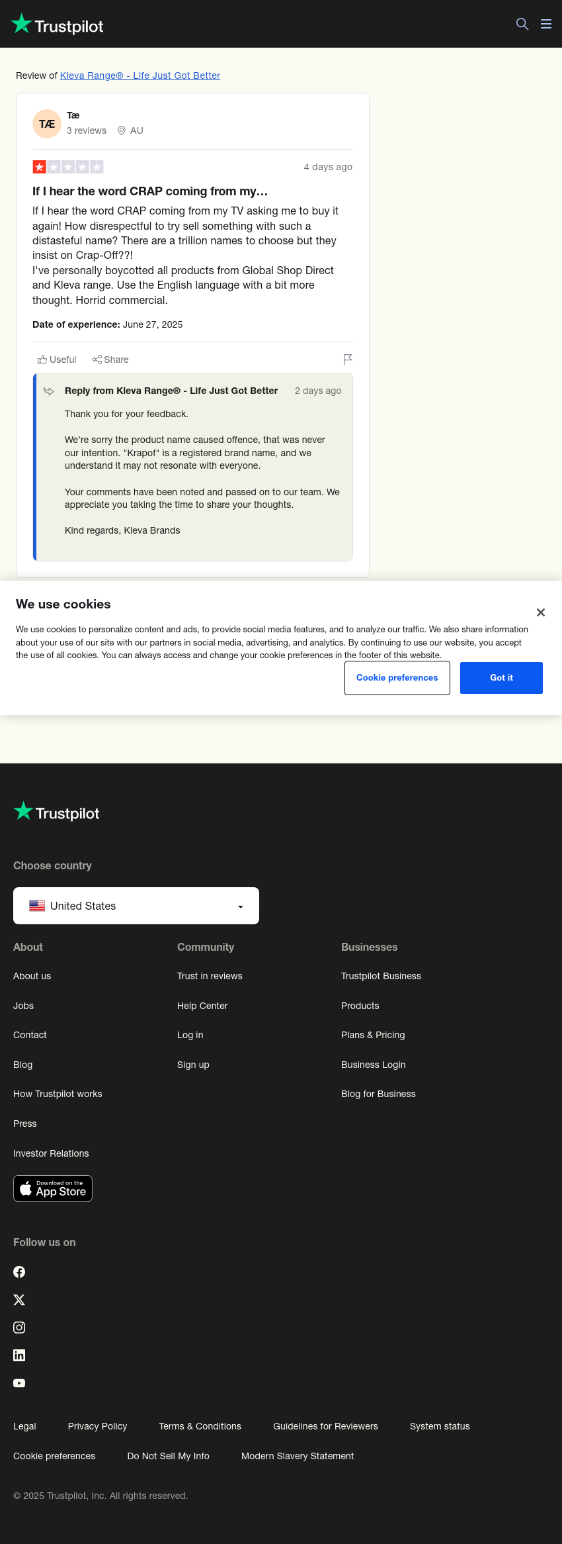This screenshot has height=1544, width=562.
Task: Open Help Center link
Action: click(x=202, y=1006)
